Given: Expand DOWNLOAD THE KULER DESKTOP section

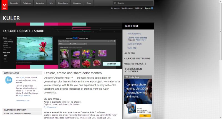Looking at the screenshot, I should 22,113.
